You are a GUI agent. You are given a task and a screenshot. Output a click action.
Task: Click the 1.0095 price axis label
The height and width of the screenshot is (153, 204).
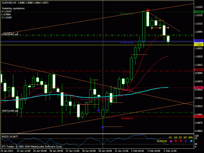click(x=199, y=32)
